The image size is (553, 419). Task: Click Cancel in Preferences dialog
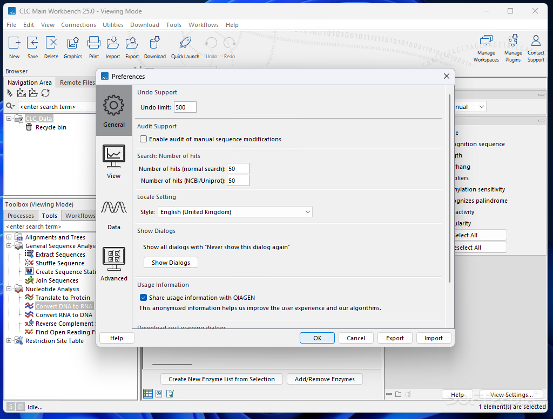pyautogui.click(x=356, y=338)
